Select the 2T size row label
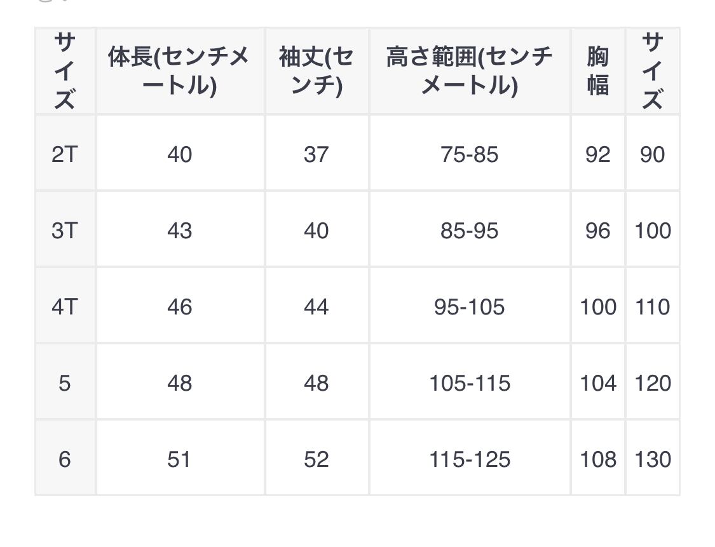Viewport: 715px width, 547px height. point(64,154)
